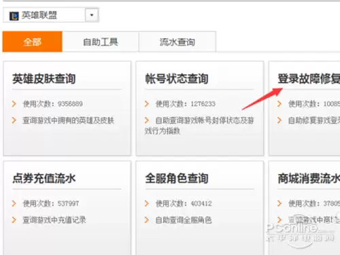Switch to the 自助工具 tab
This screenshot has width=340, height=255.
[101, 42]
